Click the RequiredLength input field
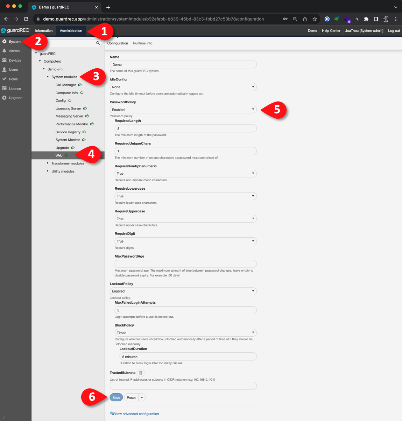The image size is (402, 421). 185,129
